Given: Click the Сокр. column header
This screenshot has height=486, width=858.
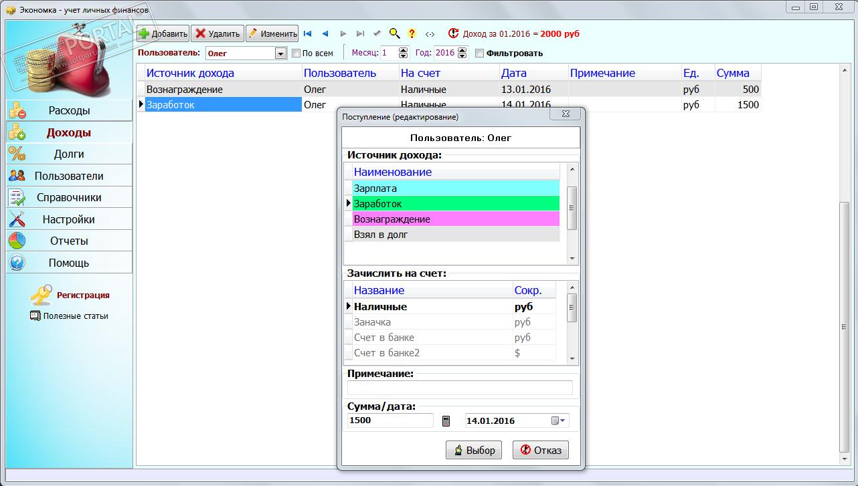Looking at the screenshot, I should coord(534,291).
